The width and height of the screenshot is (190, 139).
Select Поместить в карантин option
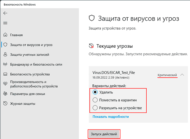pos(95,100)
